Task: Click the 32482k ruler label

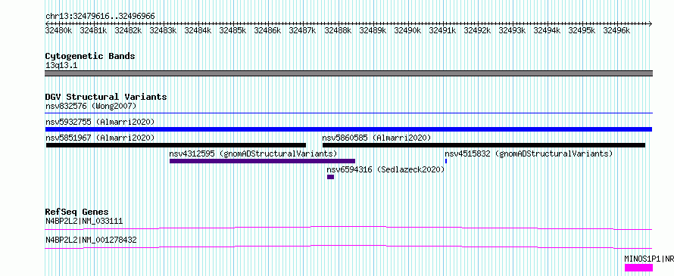Action: tap(128, 30)
